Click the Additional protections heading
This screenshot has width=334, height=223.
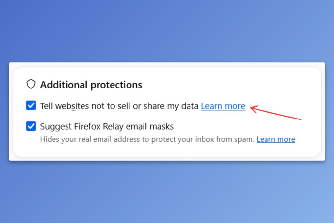(91, 85)
